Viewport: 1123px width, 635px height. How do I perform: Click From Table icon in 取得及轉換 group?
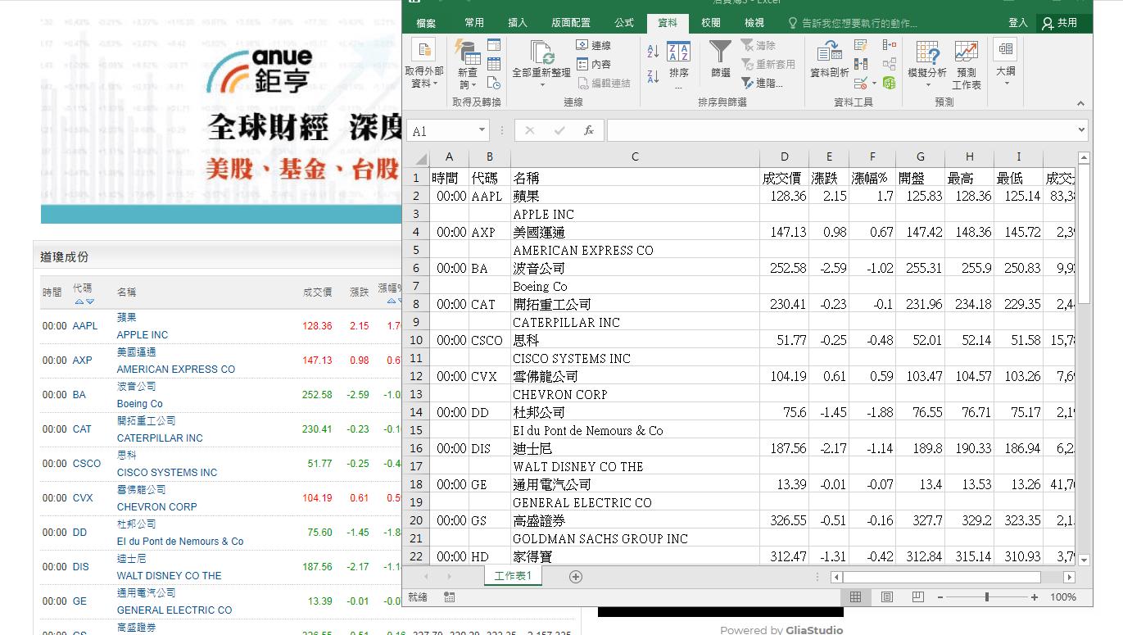click(x=494, y=64)
